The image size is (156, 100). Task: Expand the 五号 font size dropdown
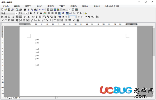click(x=27, y=13)
